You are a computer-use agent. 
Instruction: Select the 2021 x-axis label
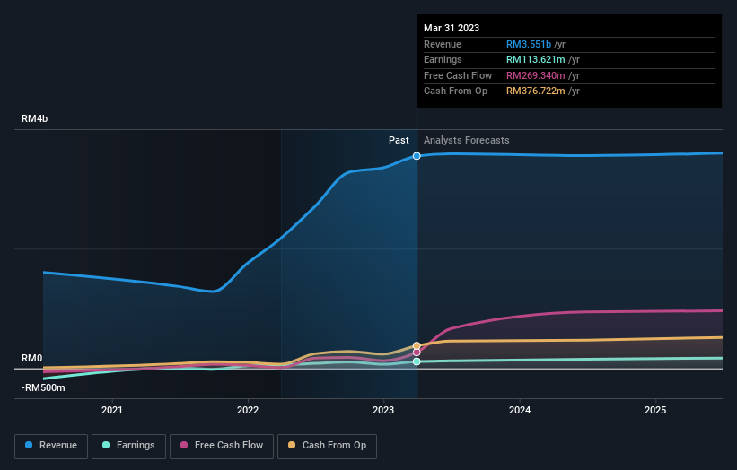coord(112,411)
